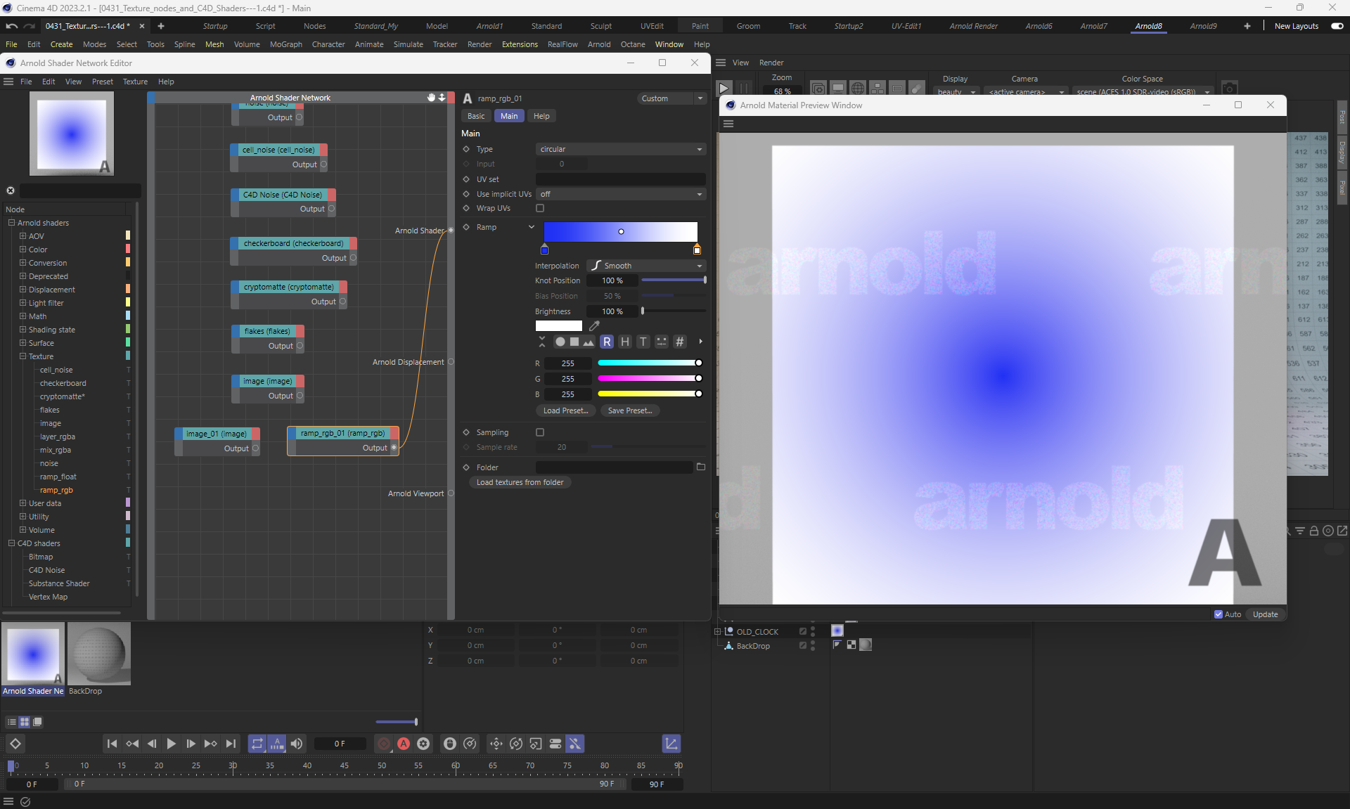Click the color wheel mode icon
This screenshot has width=1350, height=809.
pos(560,342)
